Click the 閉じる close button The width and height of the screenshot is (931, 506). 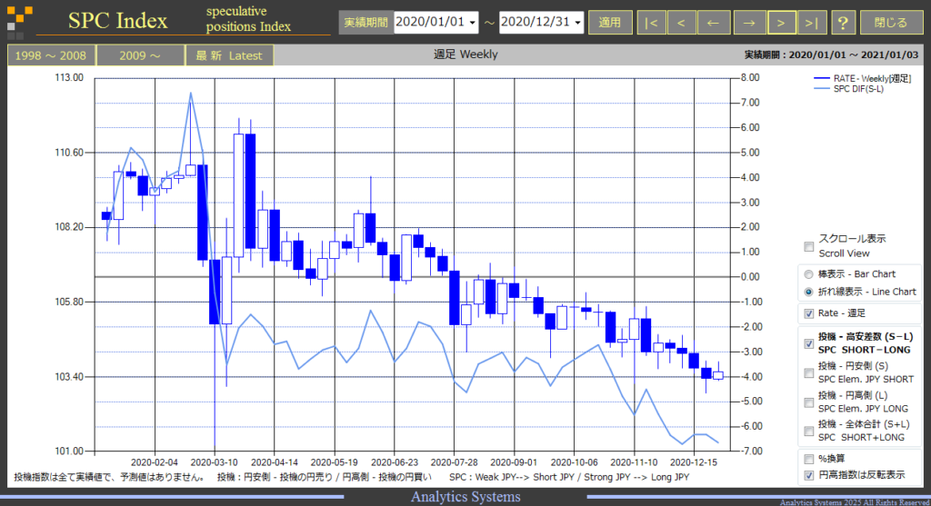tap(891, 23)
